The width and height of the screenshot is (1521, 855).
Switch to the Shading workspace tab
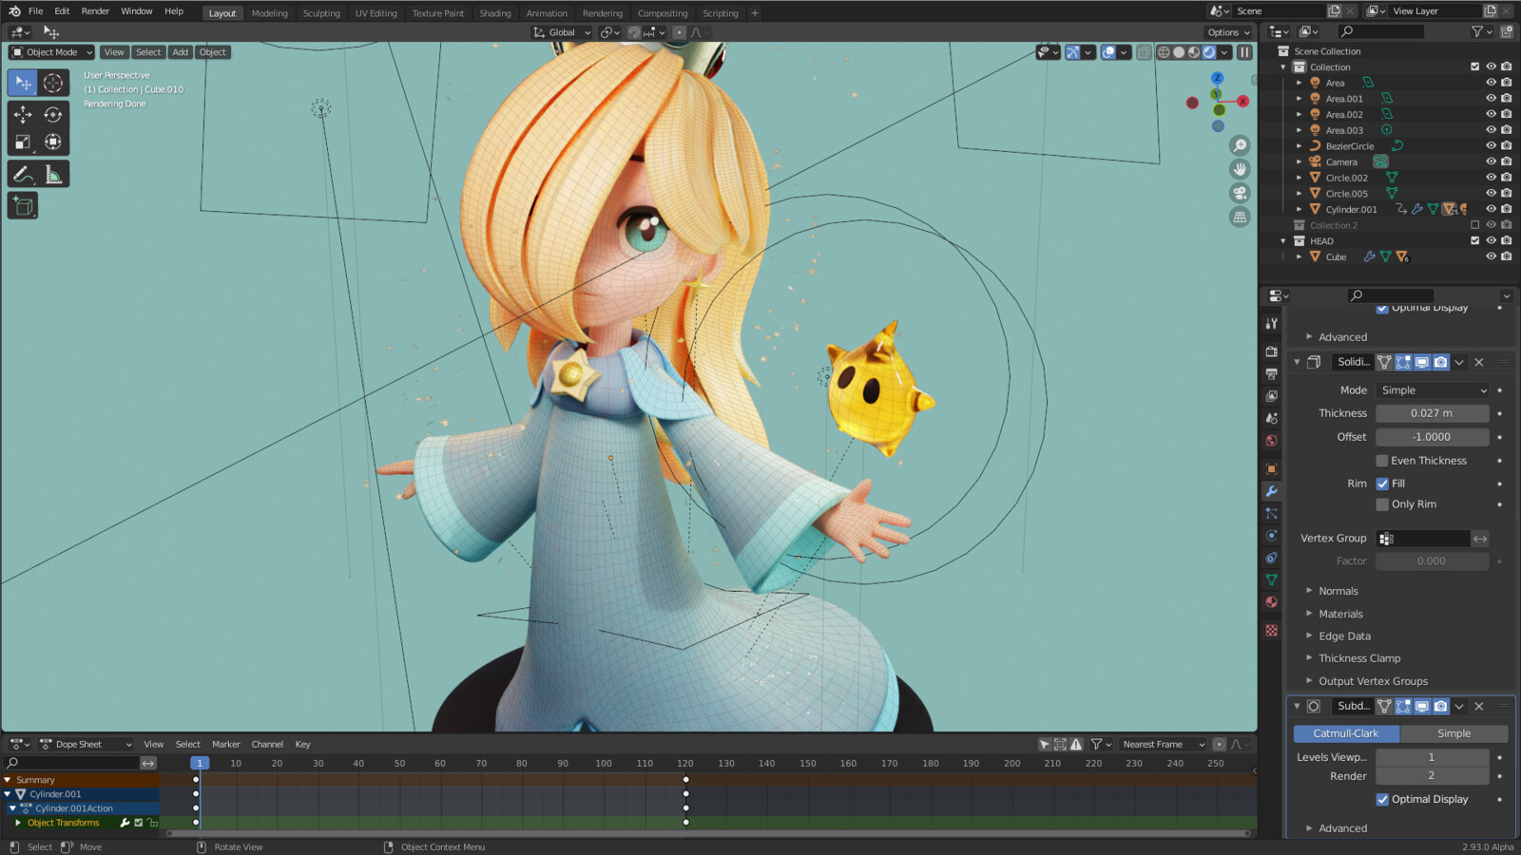[494, 13]
